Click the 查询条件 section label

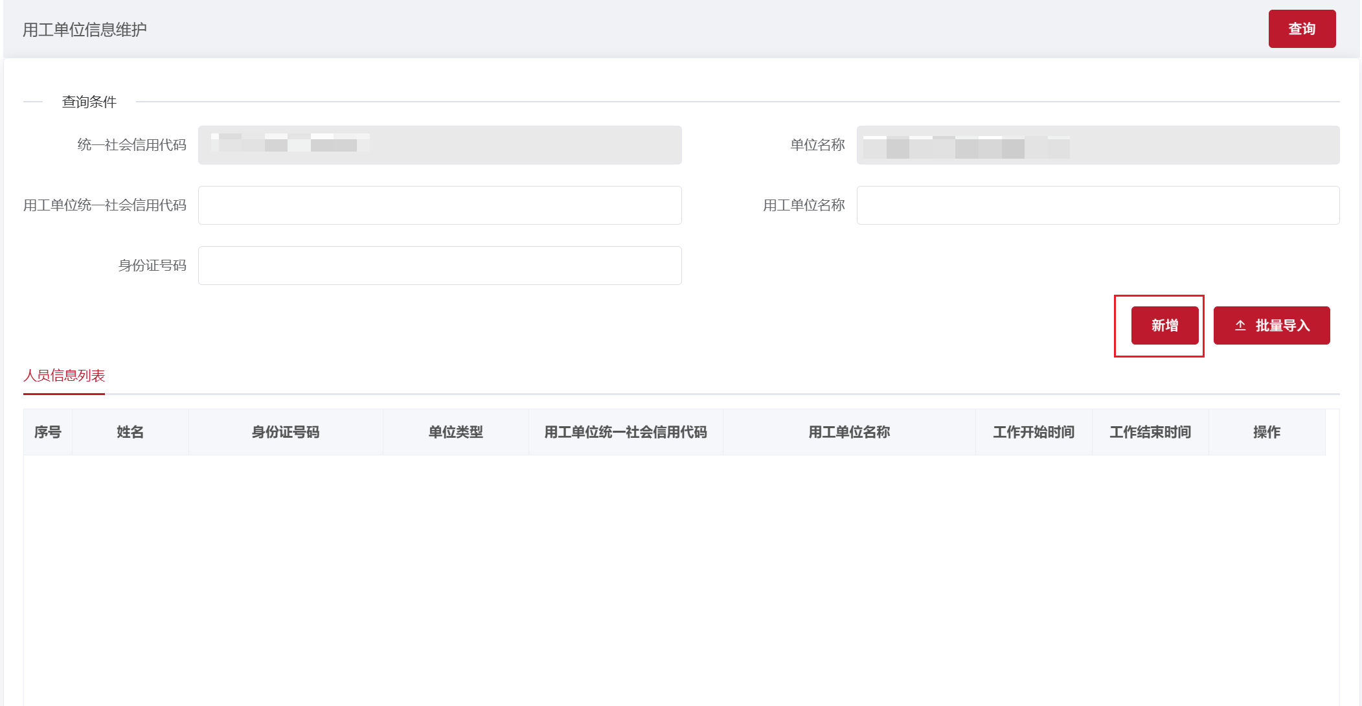(x=89, y=102)
